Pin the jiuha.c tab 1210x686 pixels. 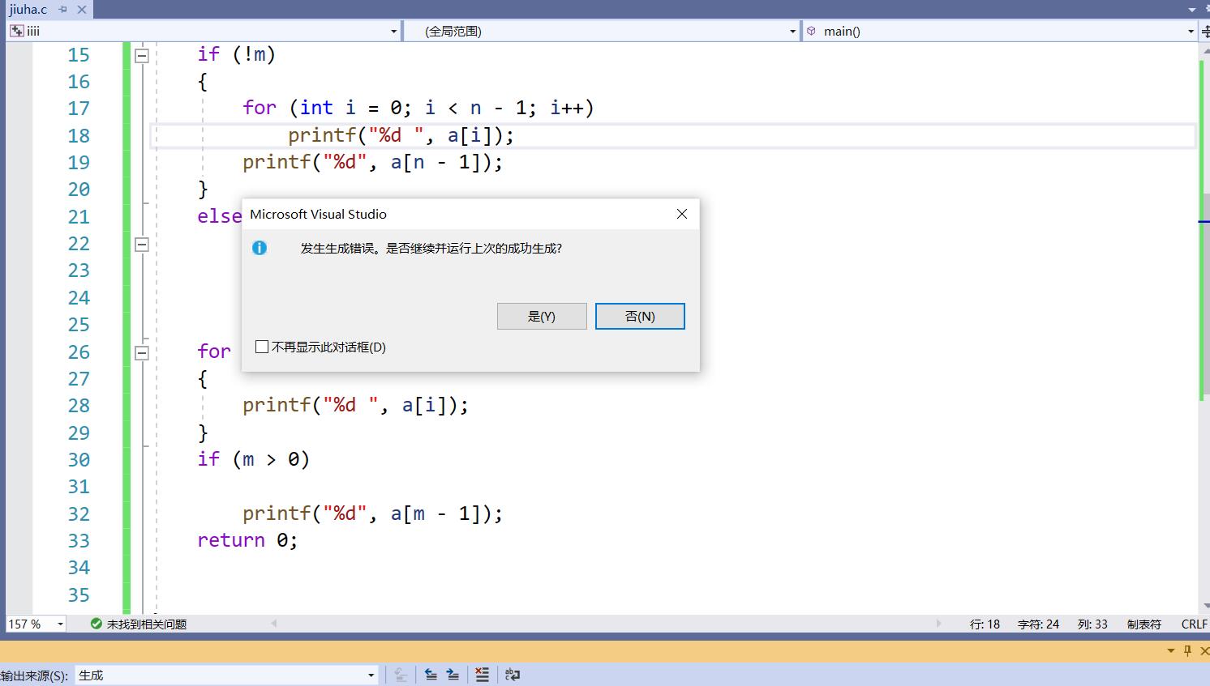[63, 10]
